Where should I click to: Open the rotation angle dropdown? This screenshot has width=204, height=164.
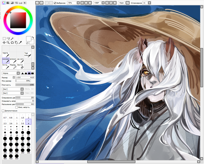[x=103, y=3]
